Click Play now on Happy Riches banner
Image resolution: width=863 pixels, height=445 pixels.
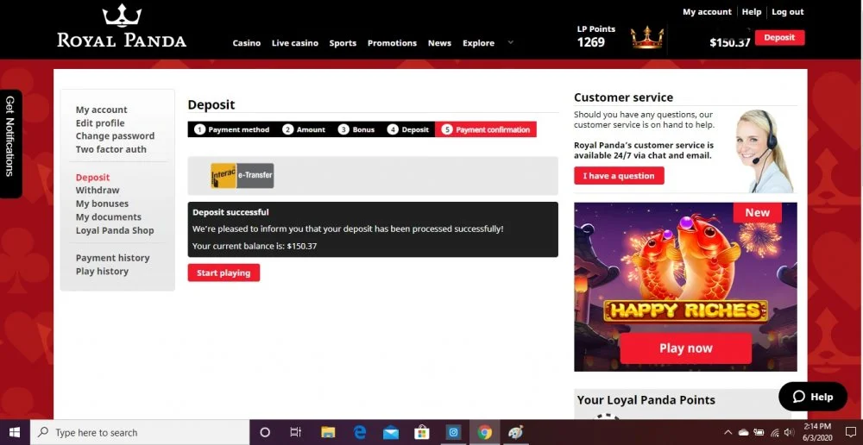(x=686, y=348)
